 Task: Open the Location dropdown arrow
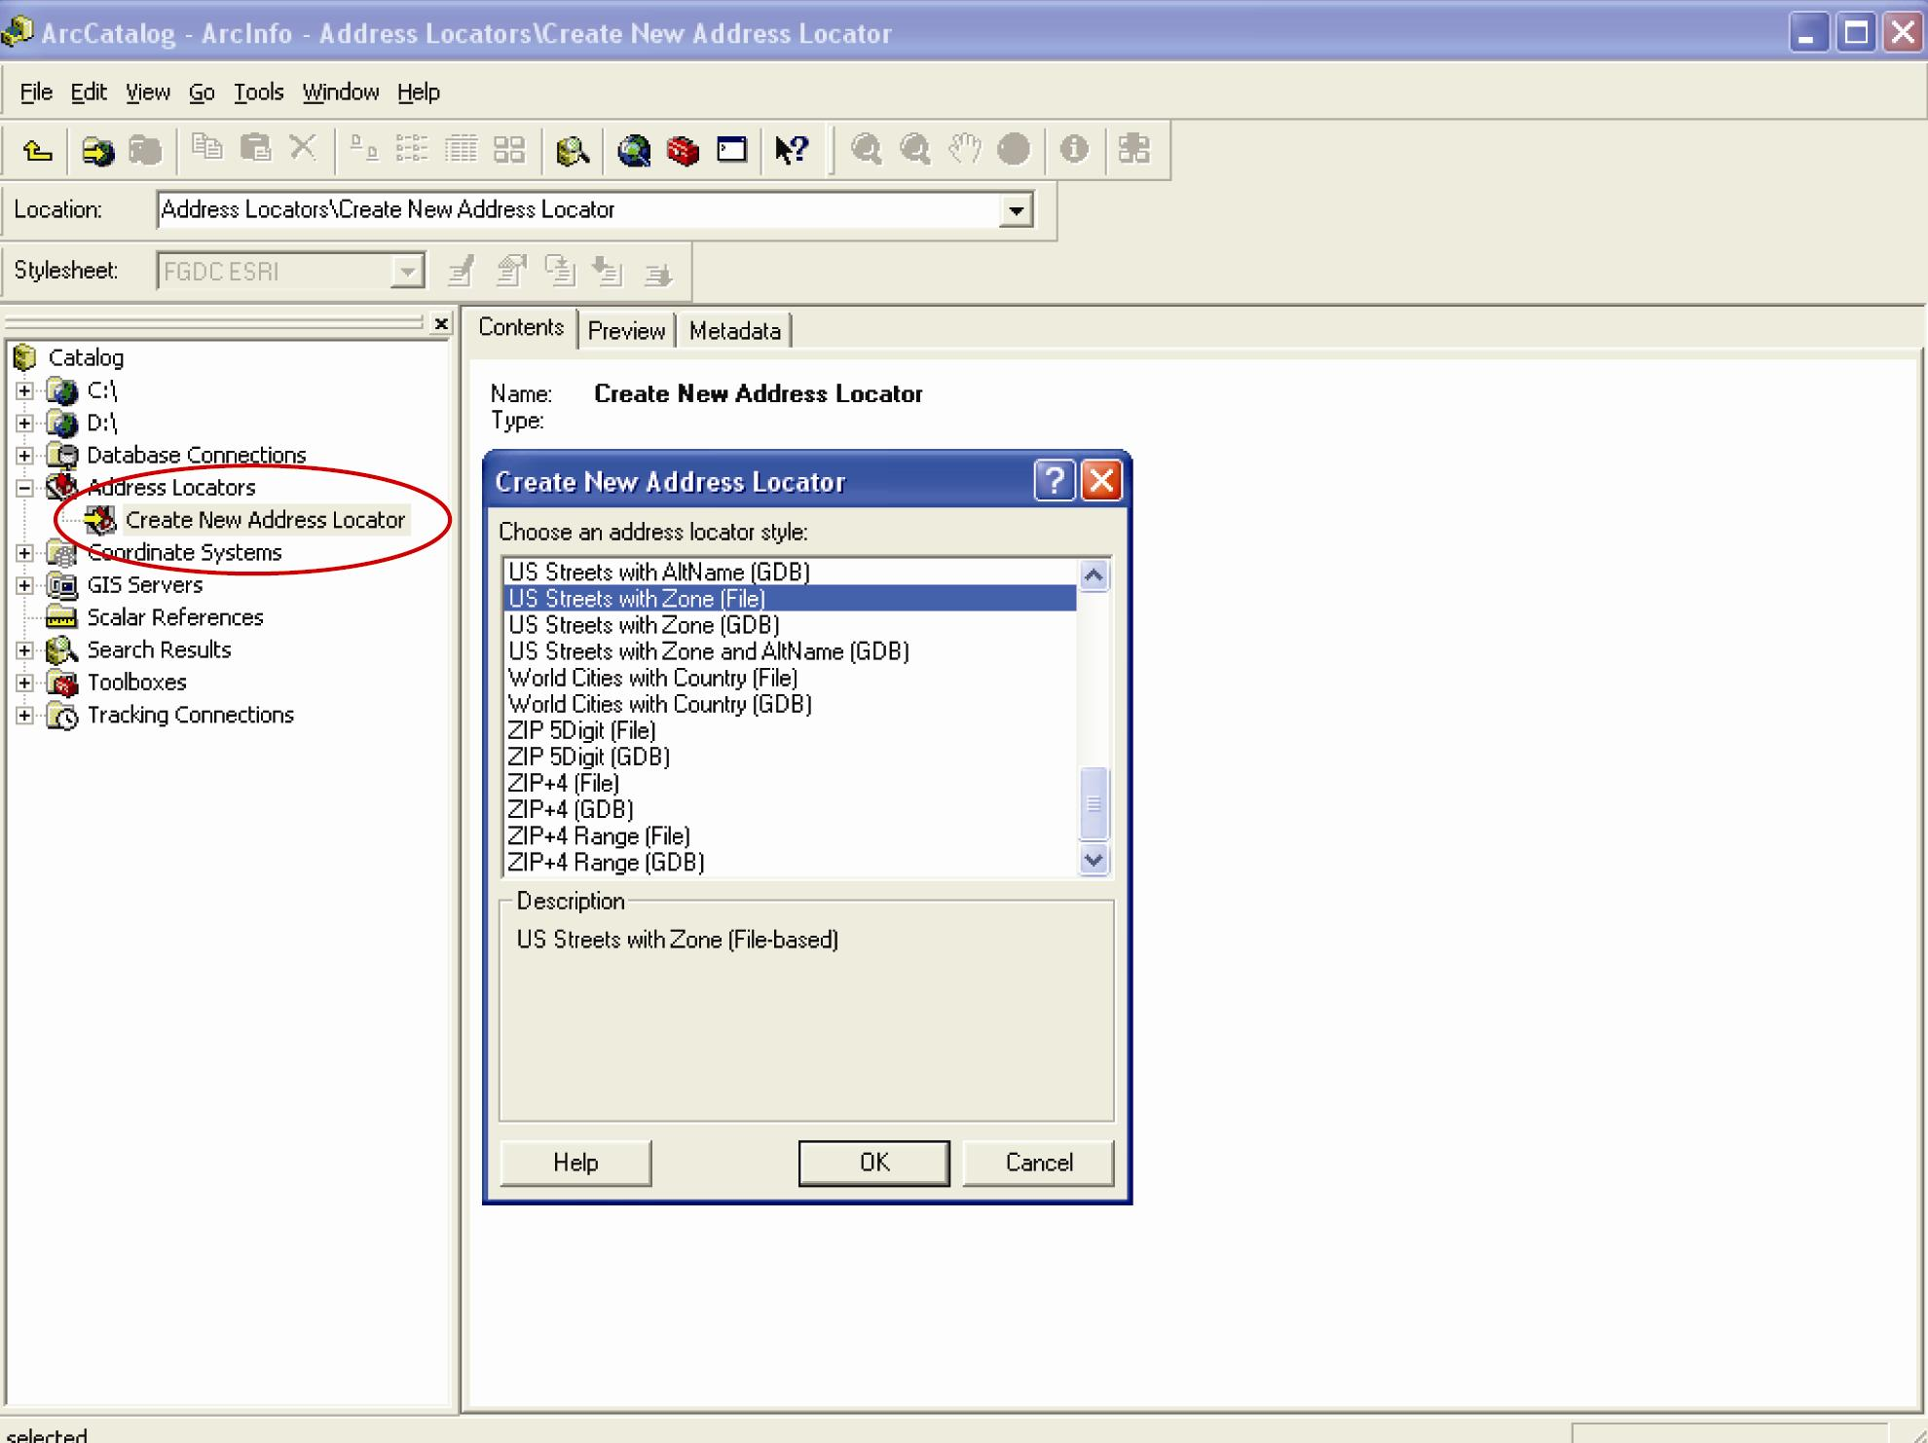tap(1016, 210)
